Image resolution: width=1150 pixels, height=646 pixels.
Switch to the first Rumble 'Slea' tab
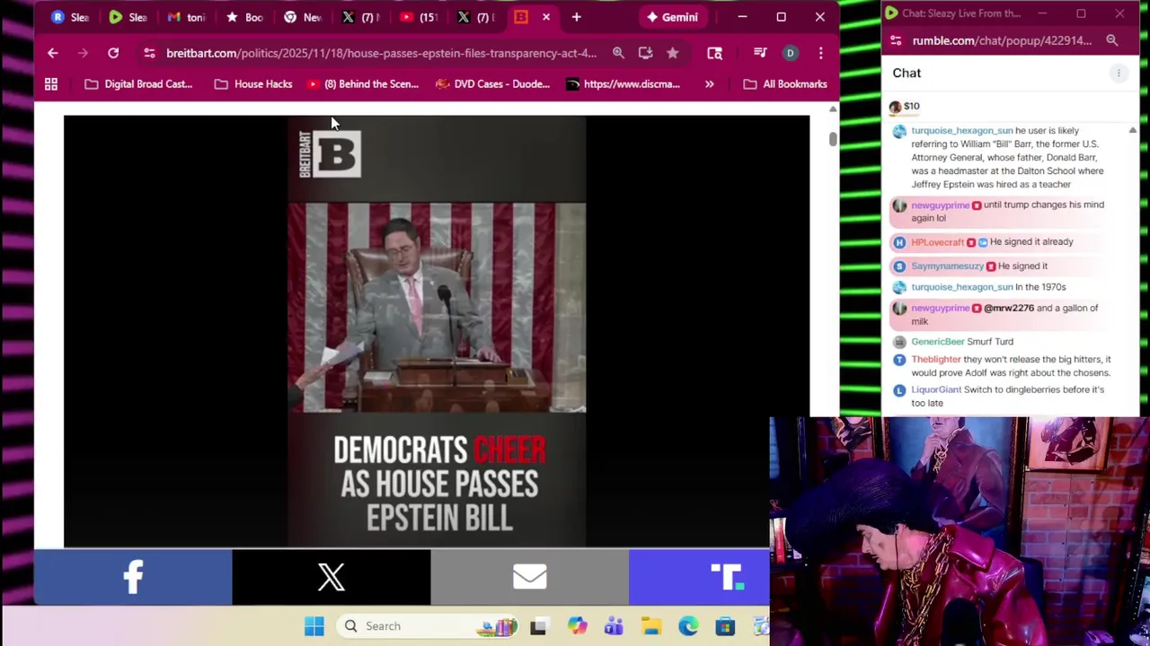pos(70,17)
